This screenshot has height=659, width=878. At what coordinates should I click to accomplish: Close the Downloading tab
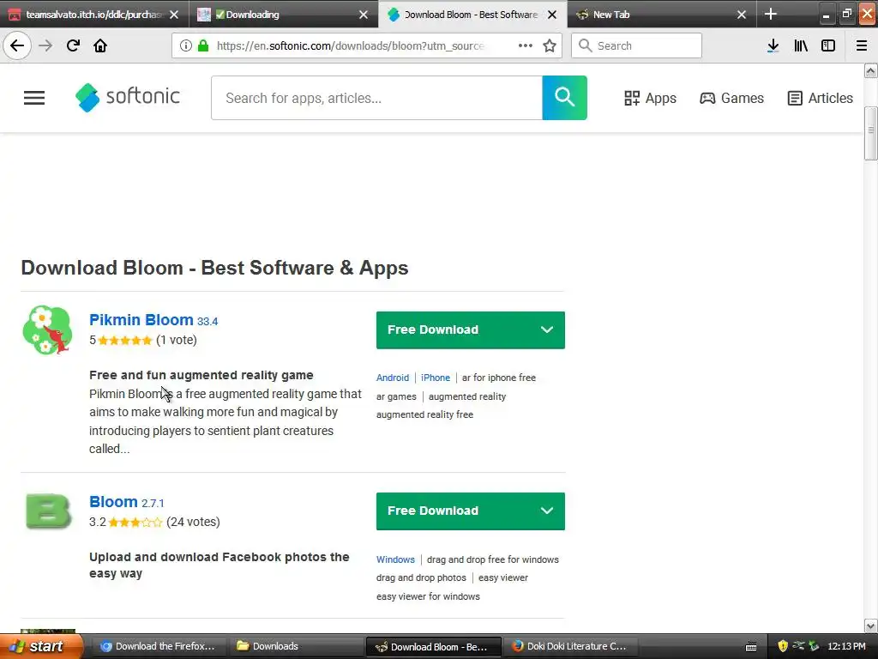364,15
